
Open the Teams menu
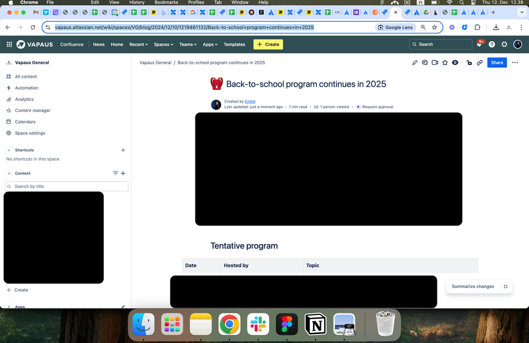click(187, 44)
